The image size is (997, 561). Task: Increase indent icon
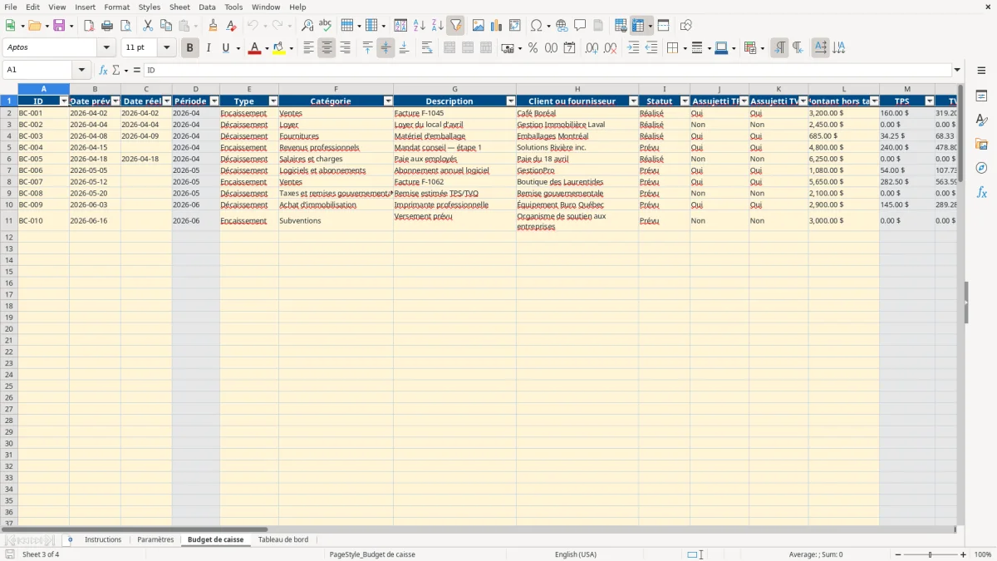tap(633, 48)
